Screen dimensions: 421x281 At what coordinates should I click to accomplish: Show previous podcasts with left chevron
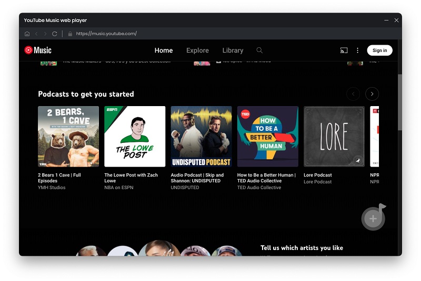[353, 94]
